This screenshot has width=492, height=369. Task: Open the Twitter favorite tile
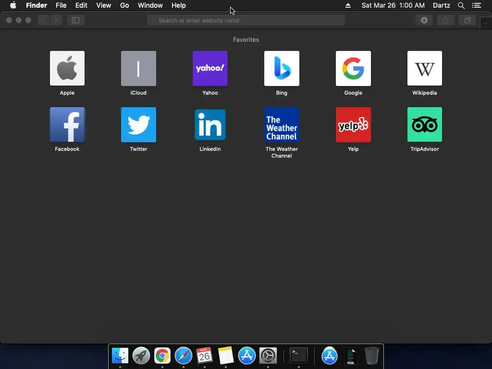[138, 124]
